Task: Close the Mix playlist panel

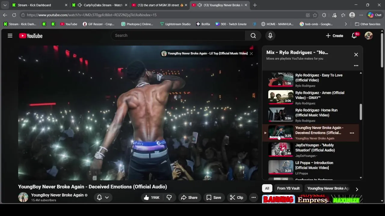Action: [356, 55]
